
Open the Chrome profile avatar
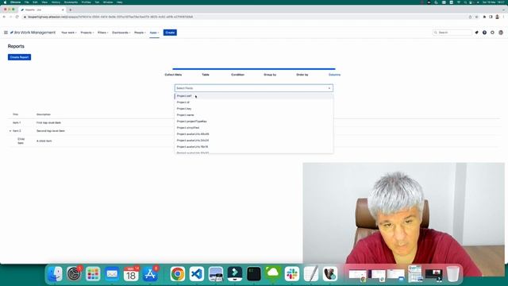[x=497, y=17]
